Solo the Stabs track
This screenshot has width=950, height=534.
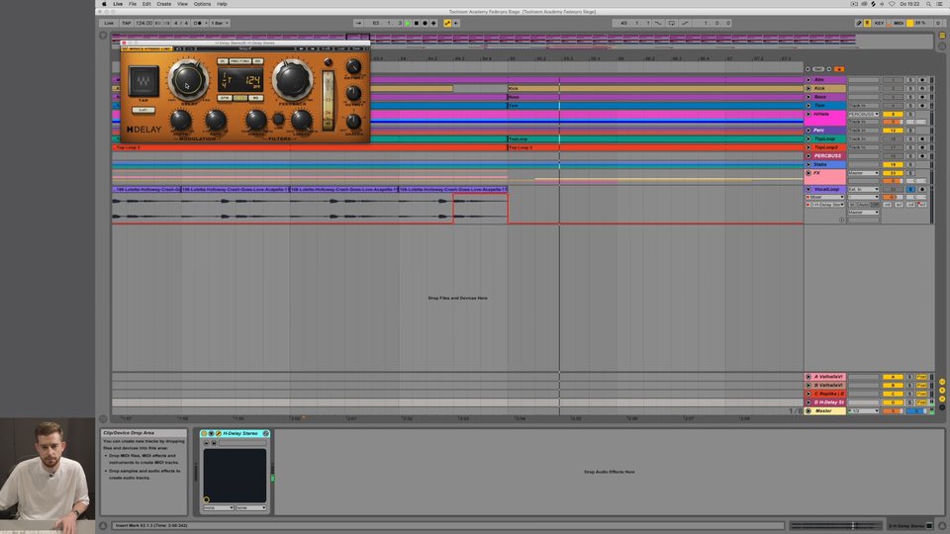pyautogui.click(x=910, y=164)
